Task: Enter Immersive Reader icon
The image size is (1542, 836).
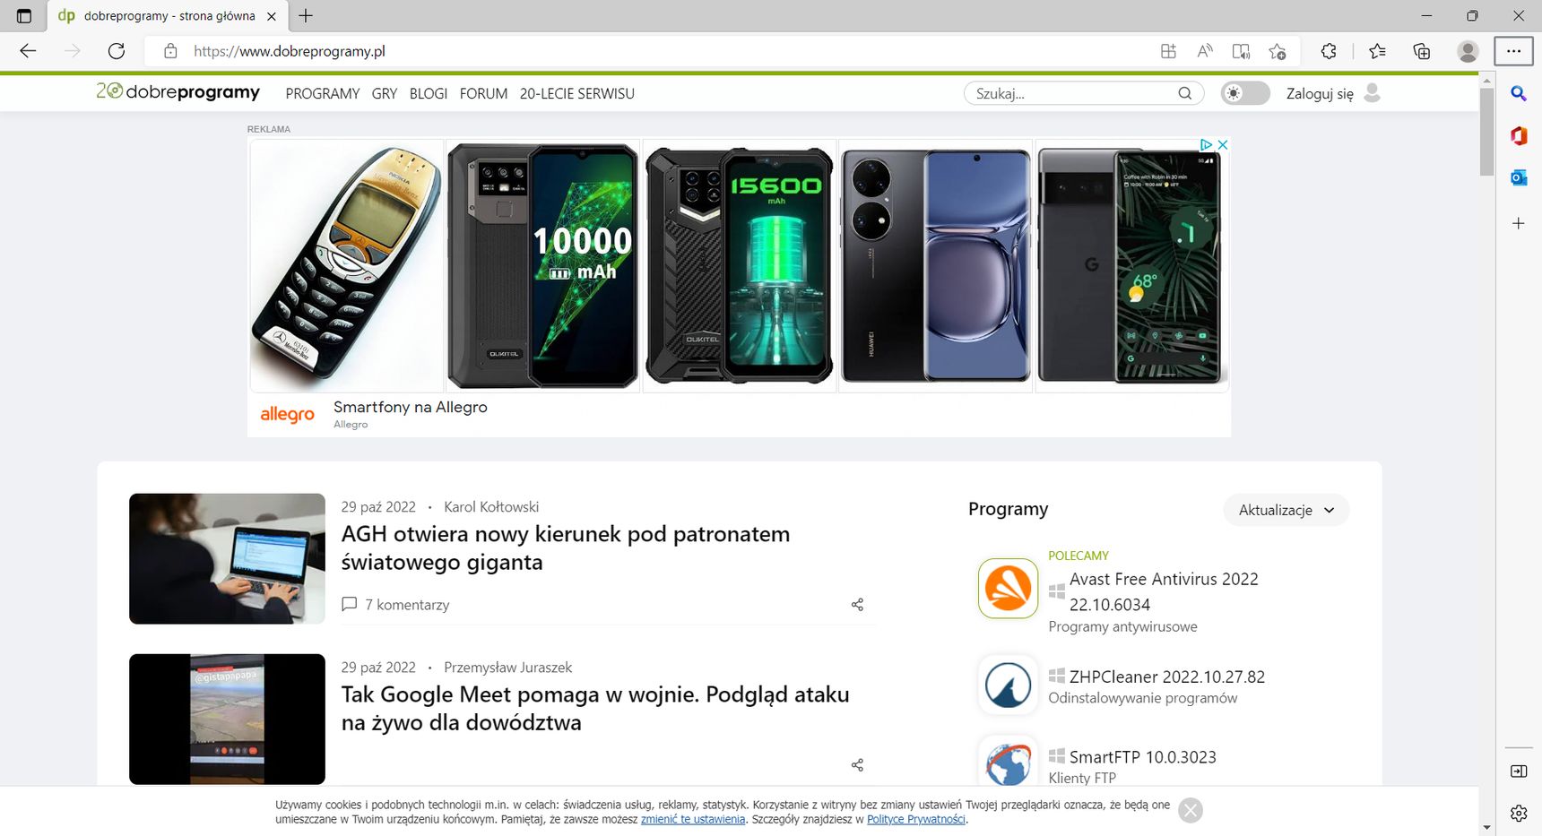Action: 1241,51
